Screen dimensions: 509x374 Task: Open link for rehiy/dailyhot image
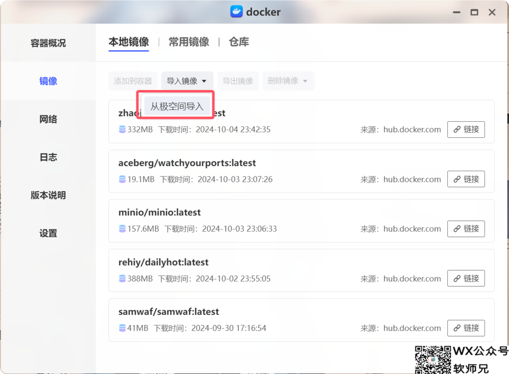click(x=466, y=278)
